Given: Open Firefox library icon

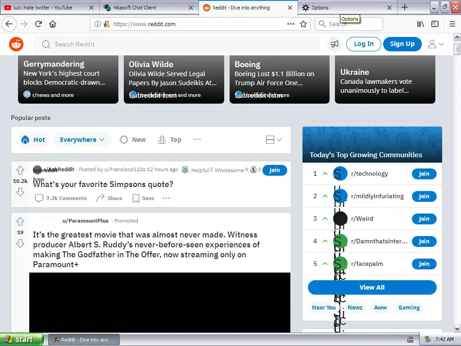Looking at the screenshot, I should click(420, 24).
